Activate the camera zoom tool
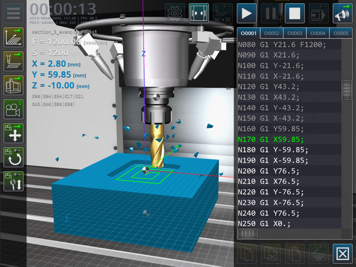This screenshot has width=356, height=267. [13, 181]
